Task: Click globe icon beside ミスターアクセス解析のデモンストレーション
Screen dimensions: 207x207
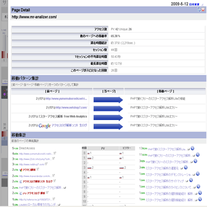Action: click(x=198, y=174)
